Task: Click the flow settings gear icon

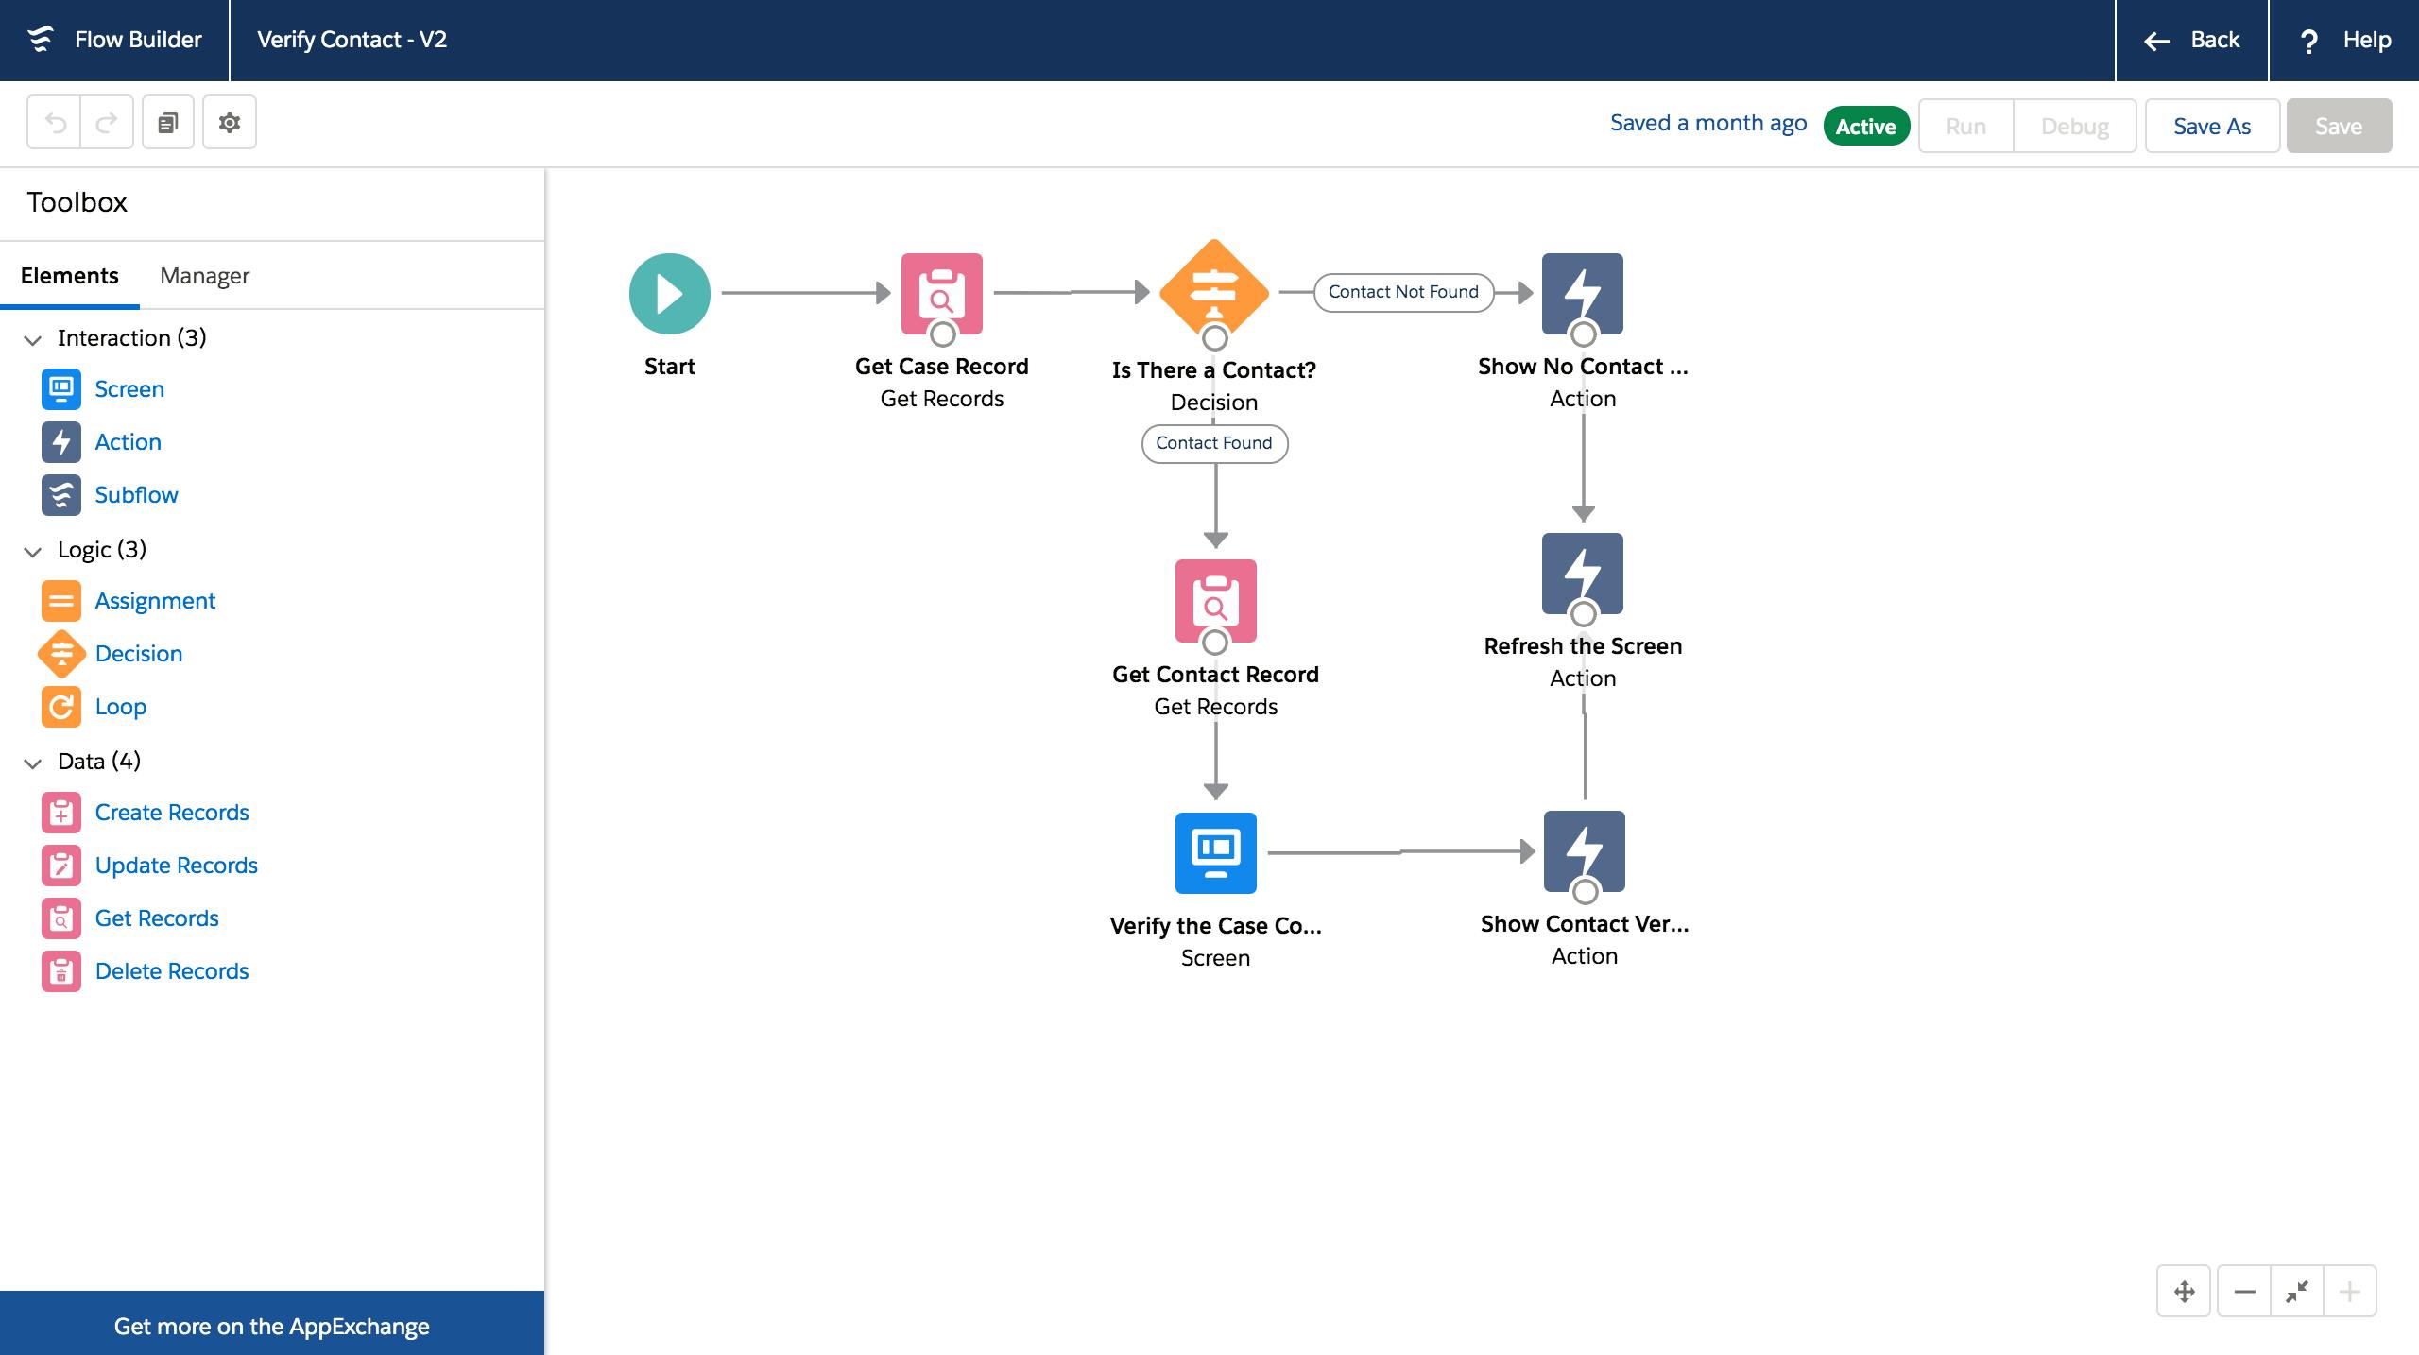Action: [x=231, y=121]
